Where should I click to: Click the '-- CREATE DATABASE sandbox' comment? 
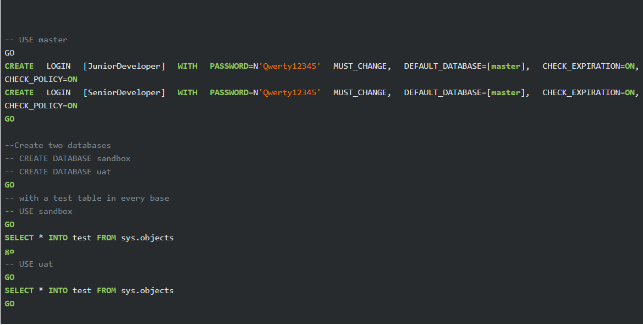[68, 158]
